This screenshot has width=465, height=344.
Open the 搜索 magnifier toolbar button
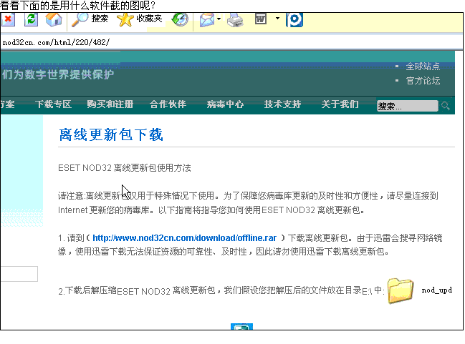[x=90, y=19]
